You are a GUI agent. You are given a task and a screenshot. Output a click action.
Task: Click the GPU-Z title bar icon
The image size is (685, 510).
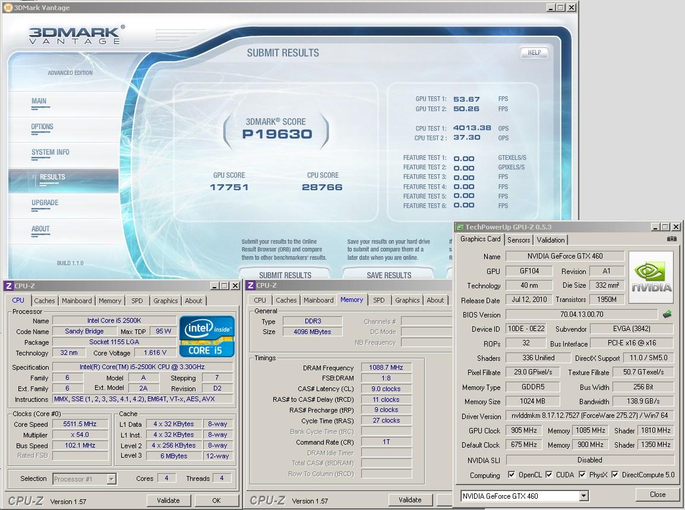click(x=460, y=227)
